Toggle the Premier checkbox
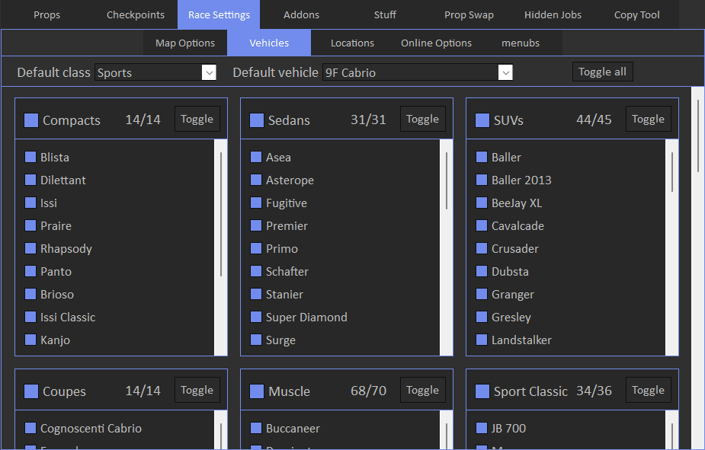This screenshot has height=450, width=705. 256,225
